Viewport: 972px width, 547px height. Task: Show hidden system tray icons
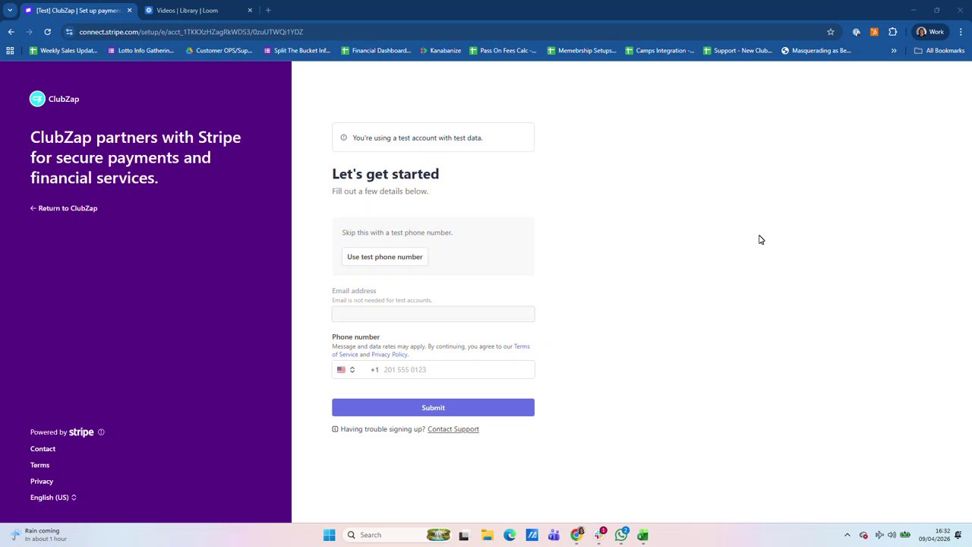847,535
